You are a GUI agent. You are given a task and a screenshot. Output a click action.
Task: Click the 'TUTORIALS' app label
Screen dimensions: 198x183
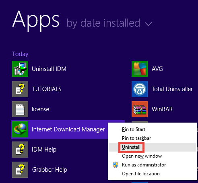pyautogui.click(x=47, y=89)
